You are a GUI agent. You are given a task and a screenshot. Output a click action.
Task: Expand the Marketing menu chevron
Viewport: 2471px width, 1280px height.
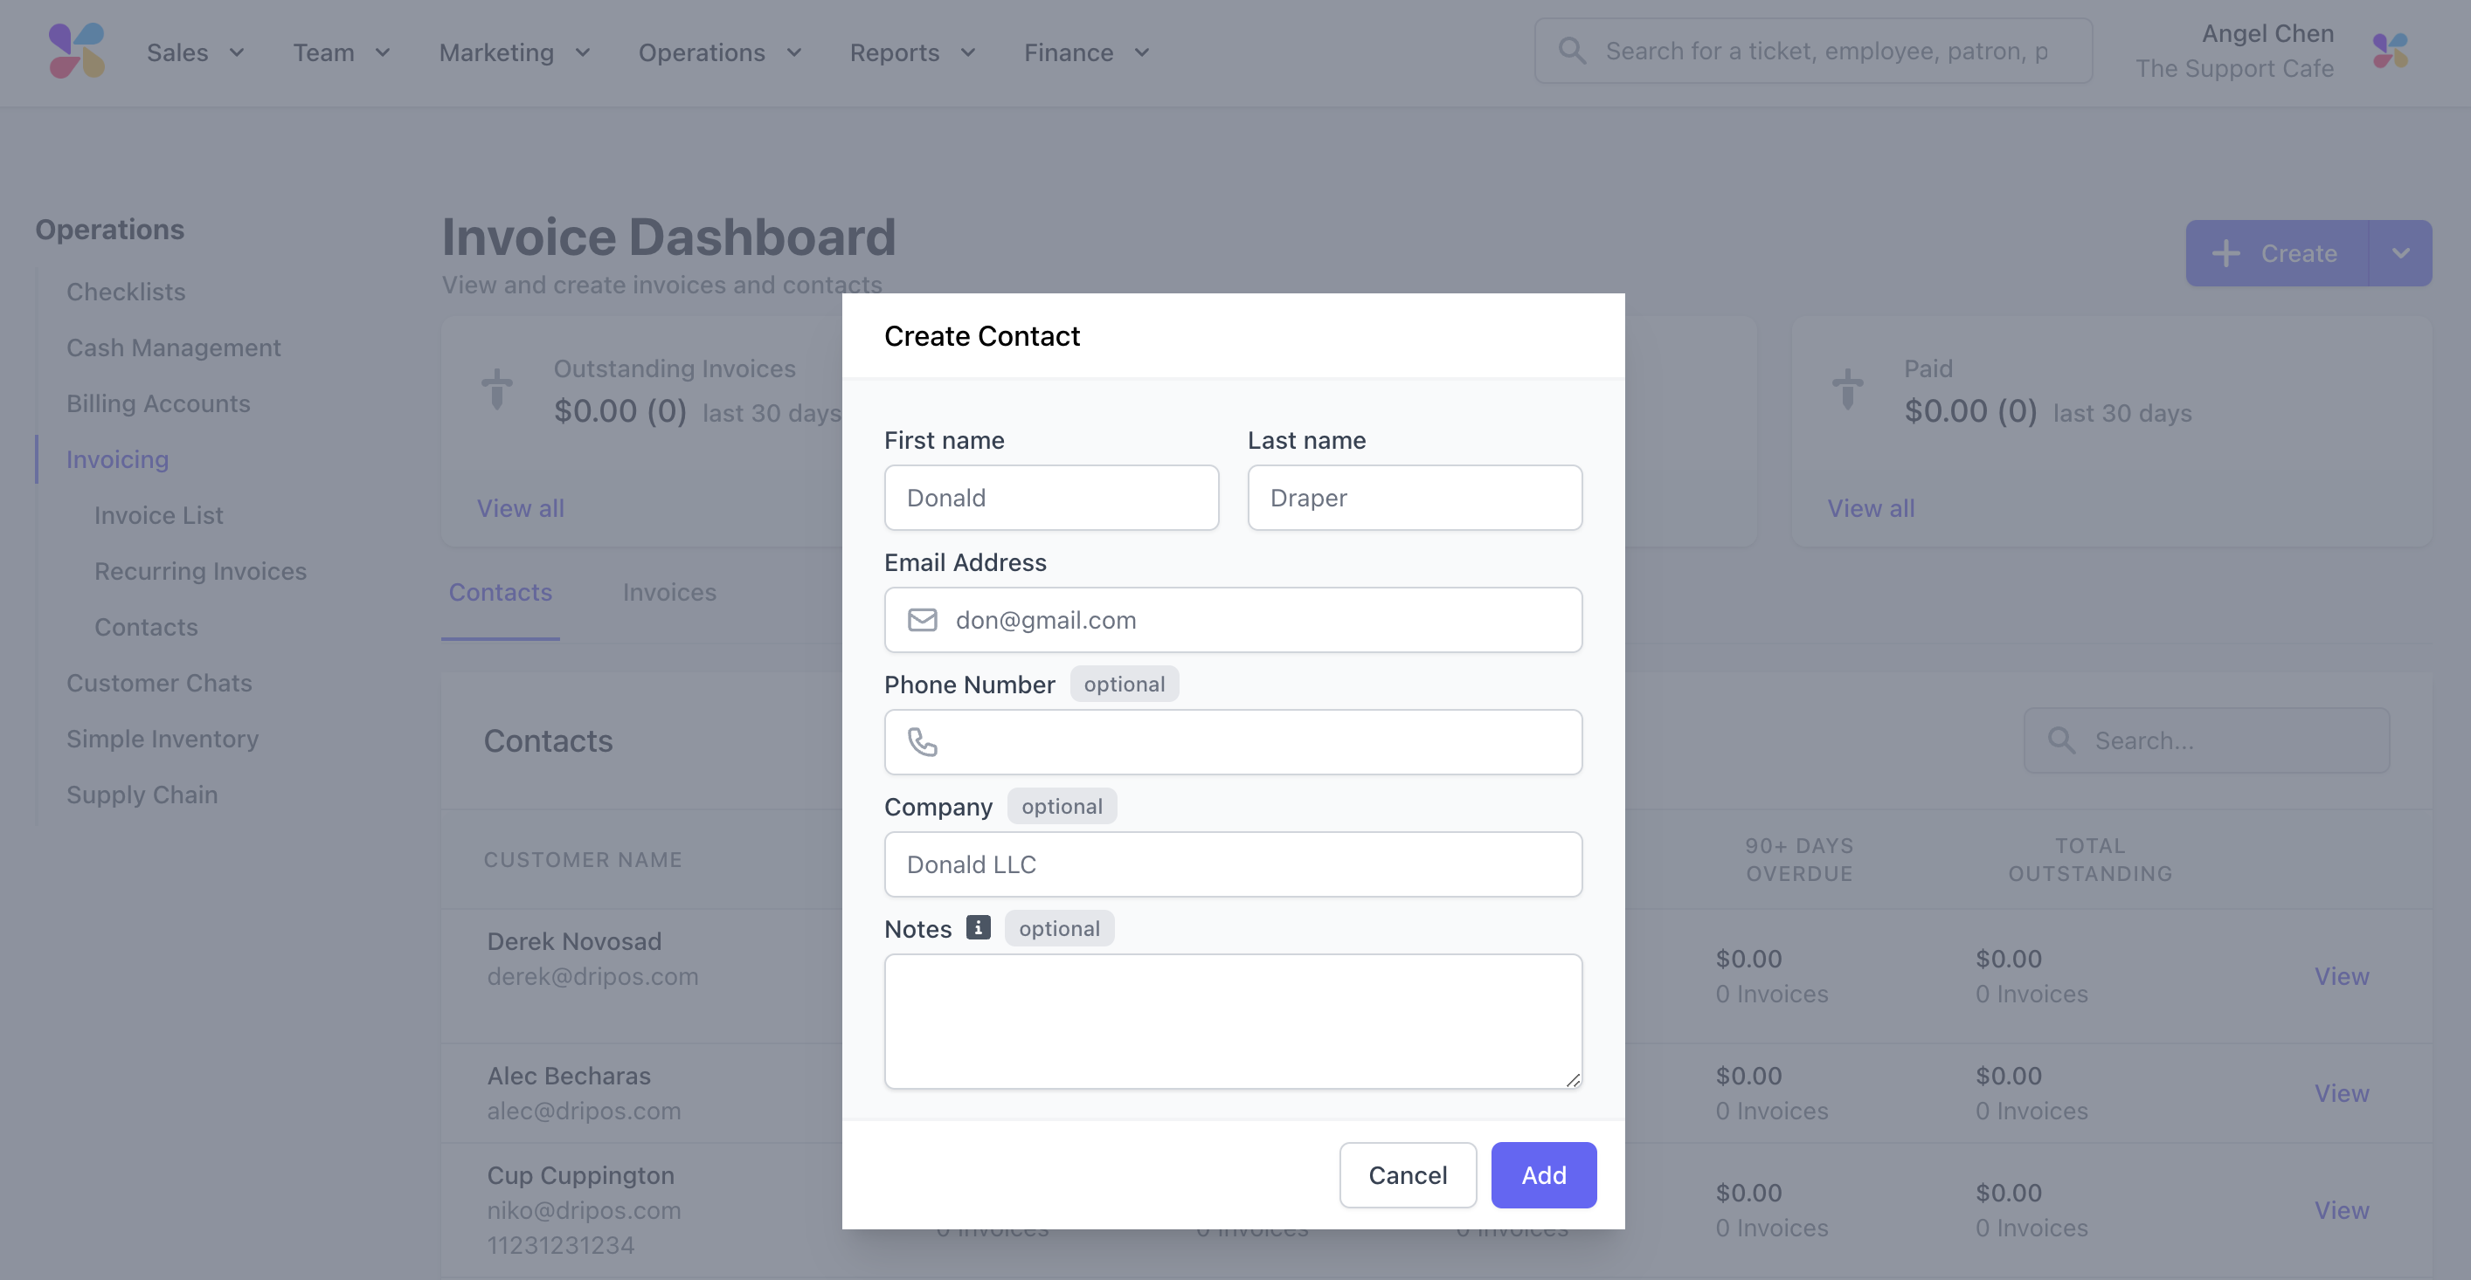[x=582, y=52]
